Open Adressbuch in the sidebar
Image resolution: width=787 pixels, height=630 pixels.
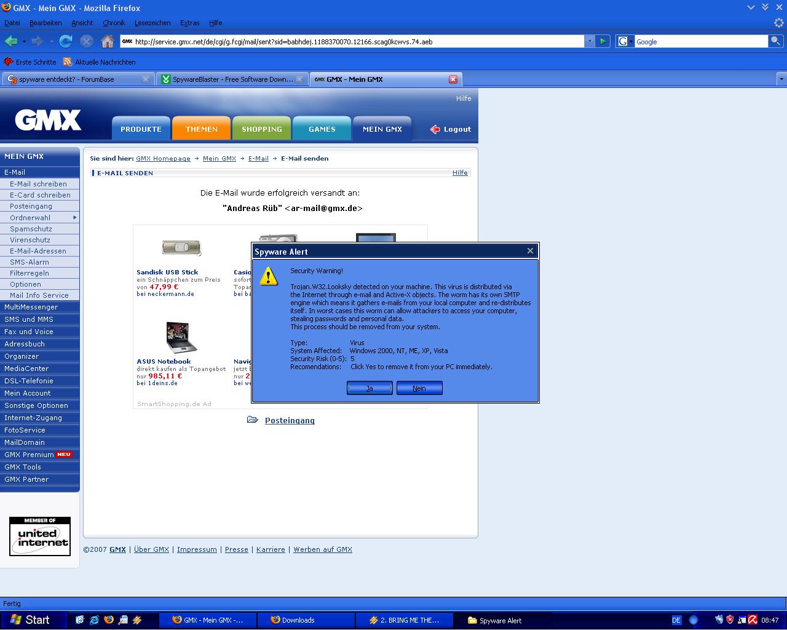[x=25, y=344]
